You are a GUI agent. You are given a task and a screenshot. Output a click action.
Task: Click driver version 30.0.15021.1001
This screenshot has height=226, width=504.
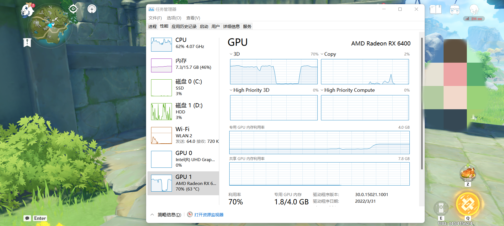click(x=371, y=195)
